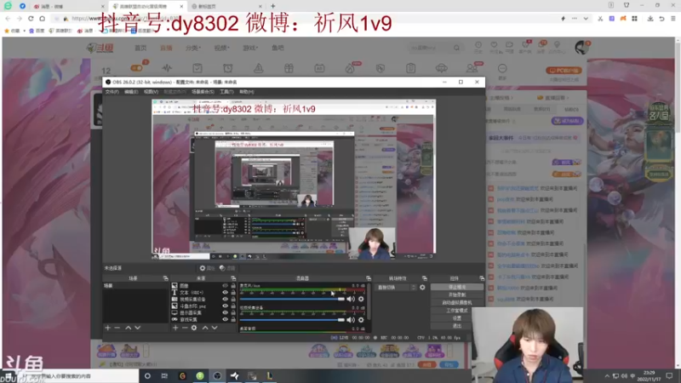
Task: Toggle lock on the 文本 (GDI+) source
Action: coord(233,292)
